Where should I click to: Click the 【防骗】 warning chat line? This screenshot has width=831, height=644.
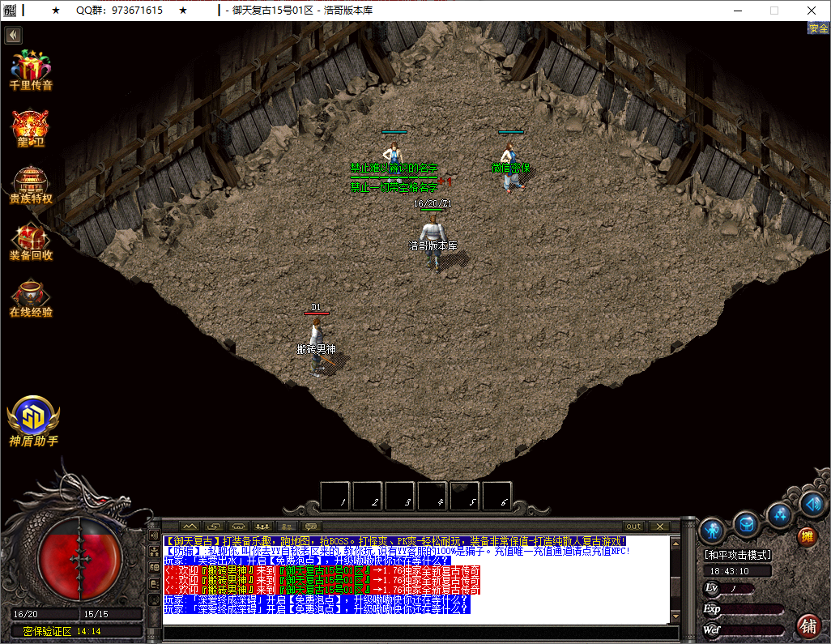pos(396,551)
